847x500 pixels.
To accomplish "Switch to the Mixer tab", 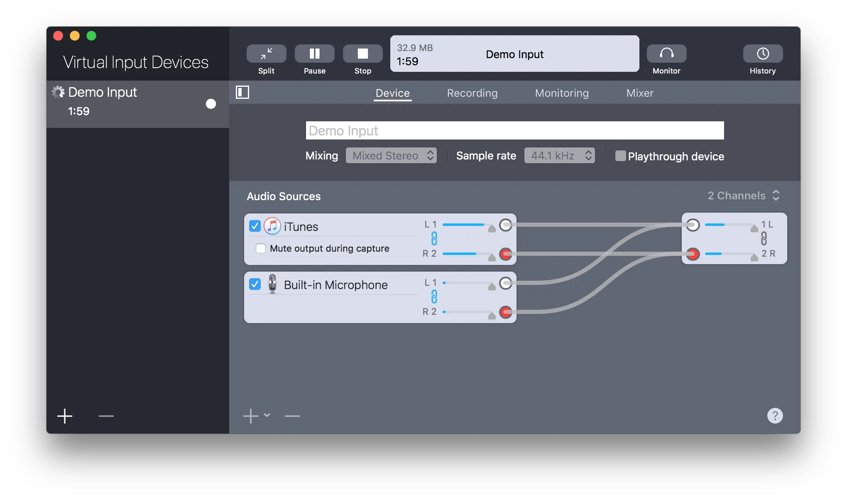I will [x=639, y=93].
